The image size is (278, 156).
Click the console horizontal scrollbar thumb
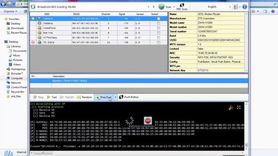click(43, 153)
